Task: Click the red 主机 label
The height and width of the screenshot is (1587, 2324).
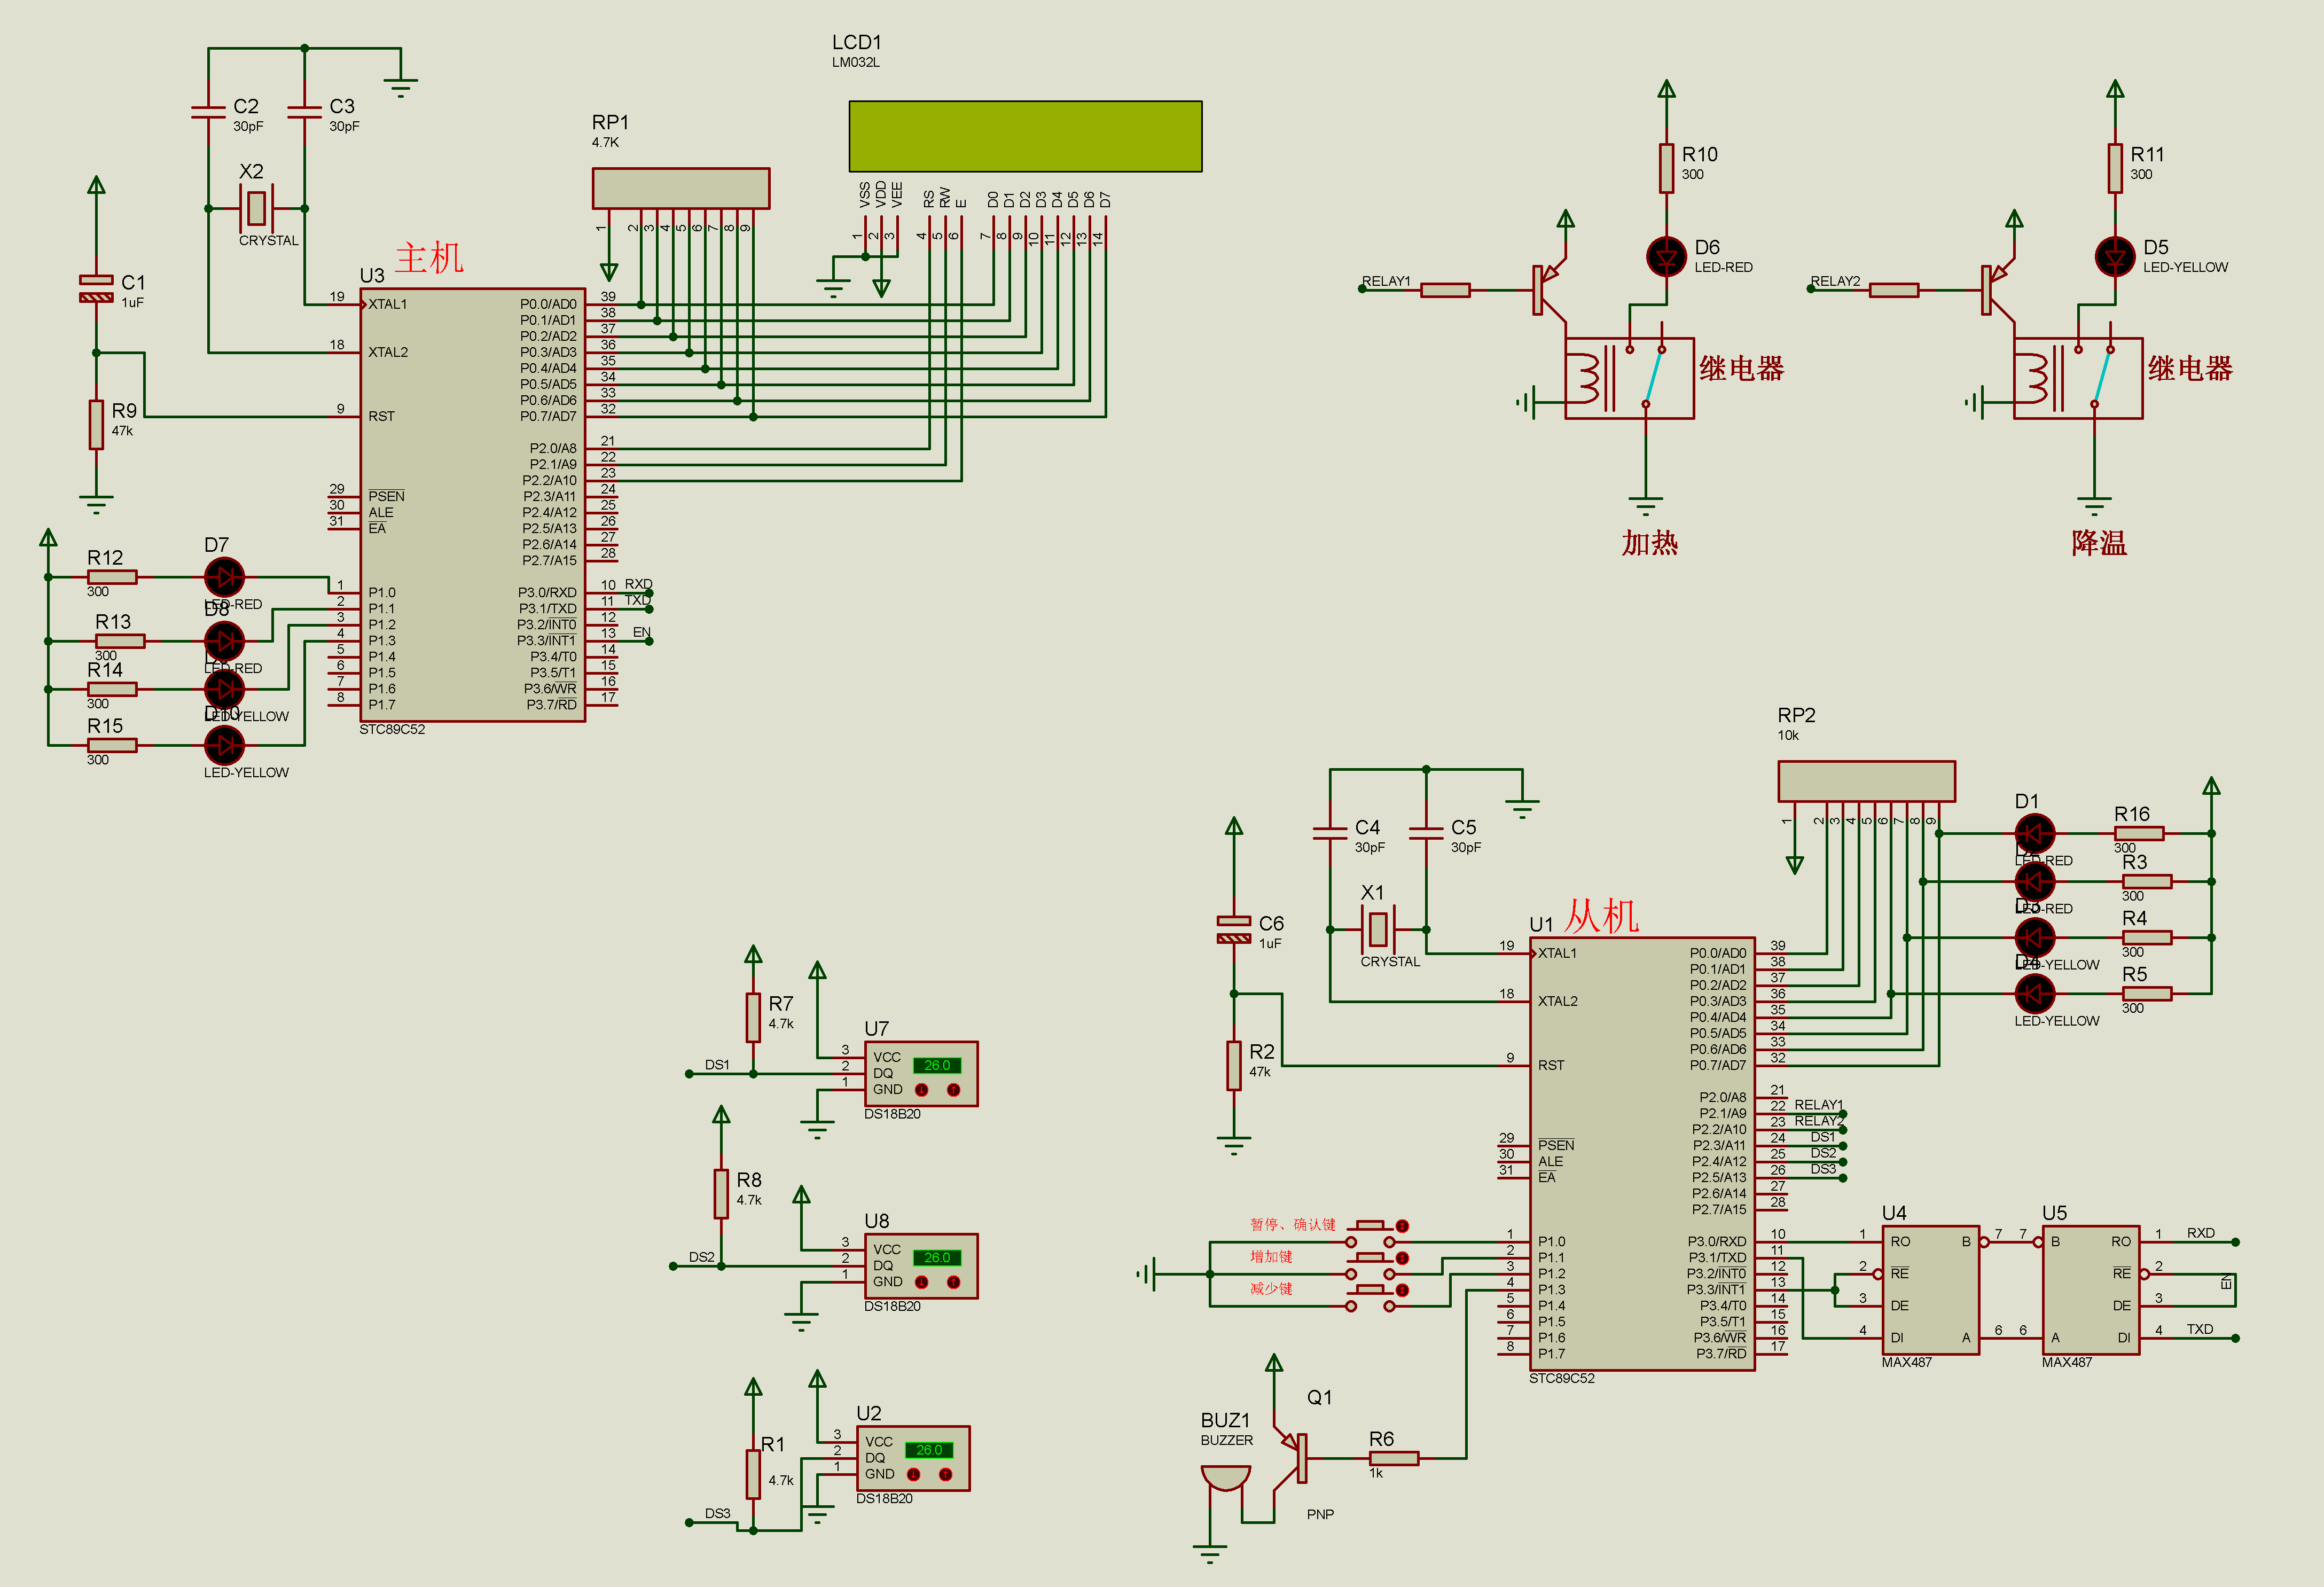Action: [x=429, y=258]
